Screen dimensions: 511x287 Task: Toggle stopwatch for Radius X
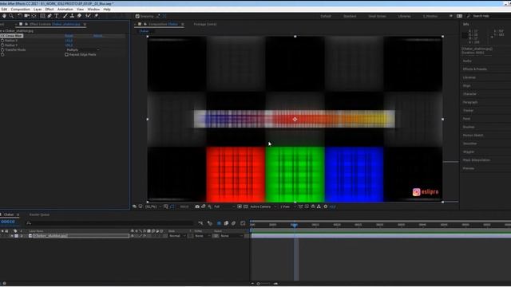point(2,41)
